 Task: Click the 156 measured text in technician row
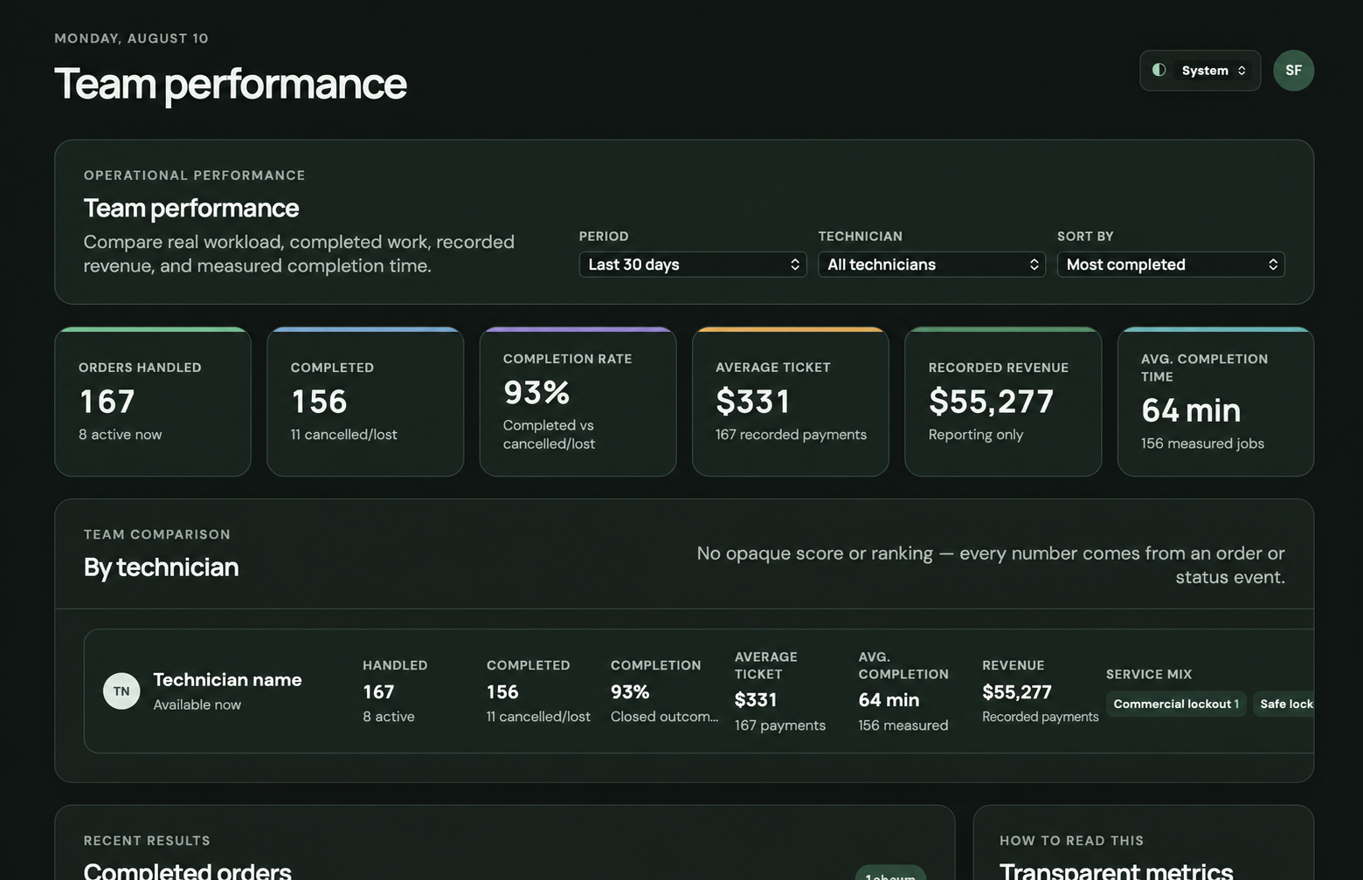(x=903, y=725)
